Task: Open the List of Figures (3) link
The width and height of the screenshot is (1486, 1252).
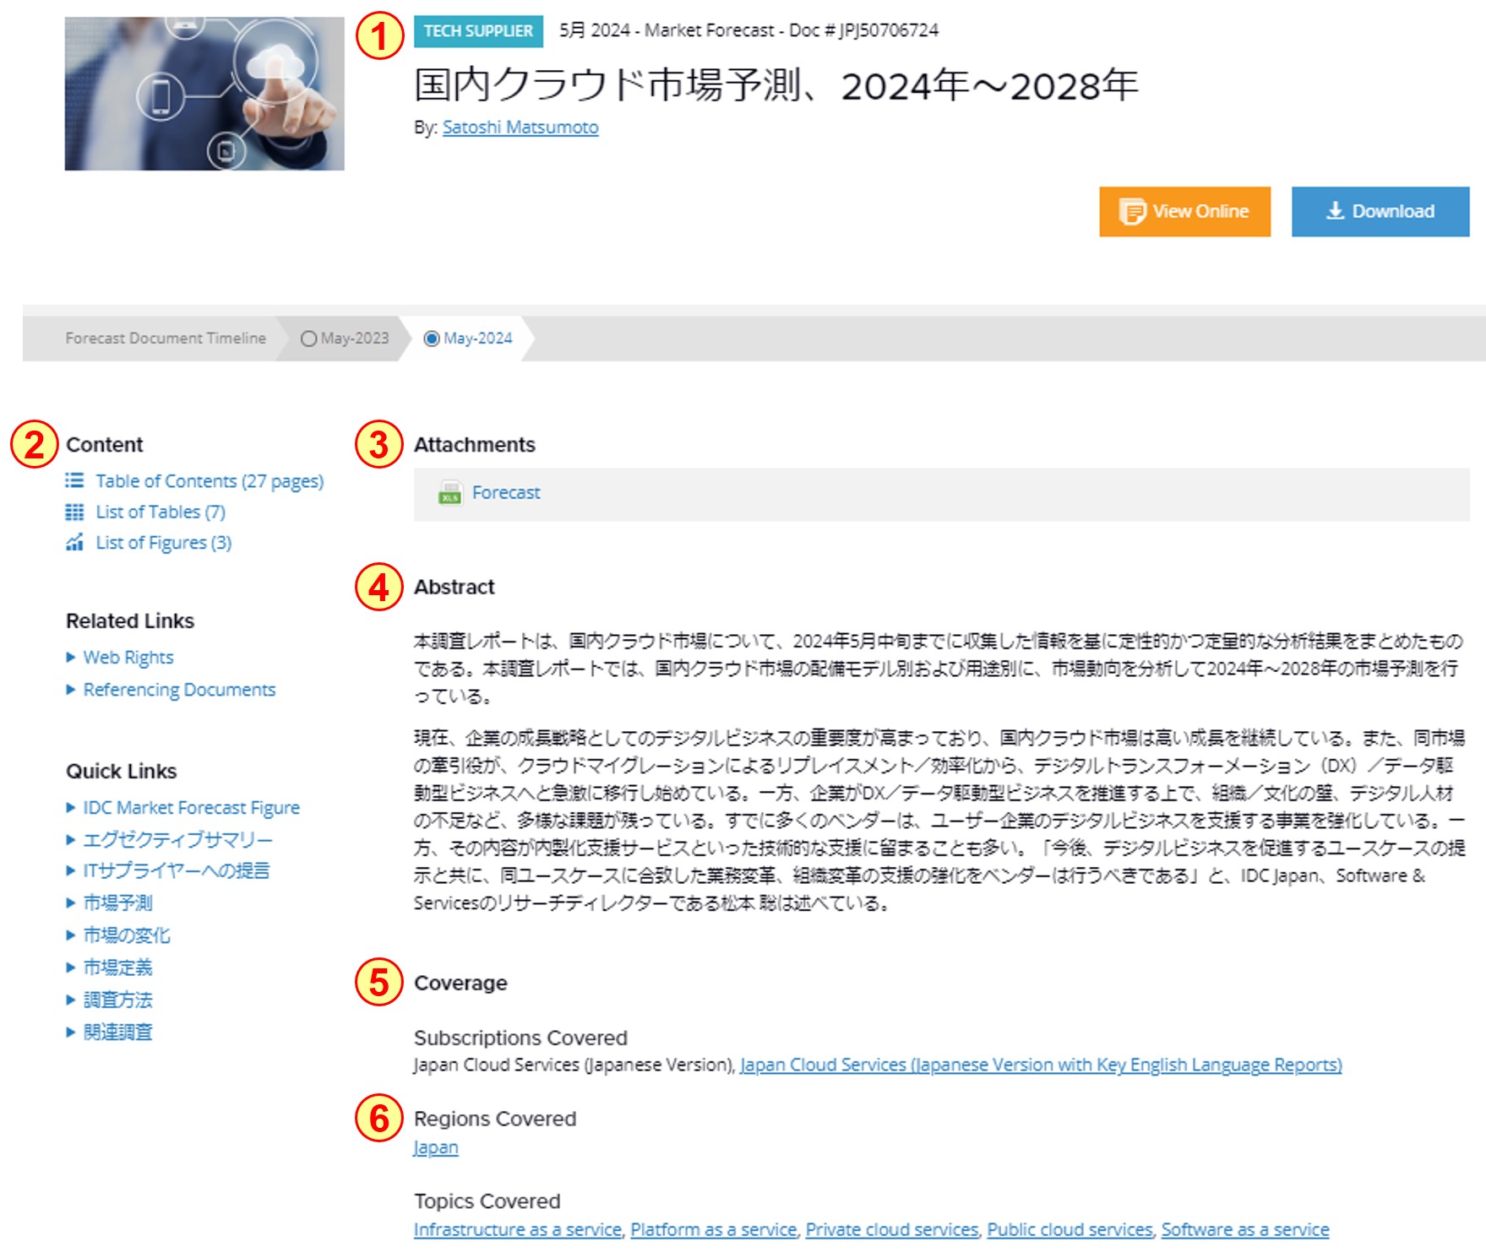Action: pyautogui.click(x=164, y=543)
